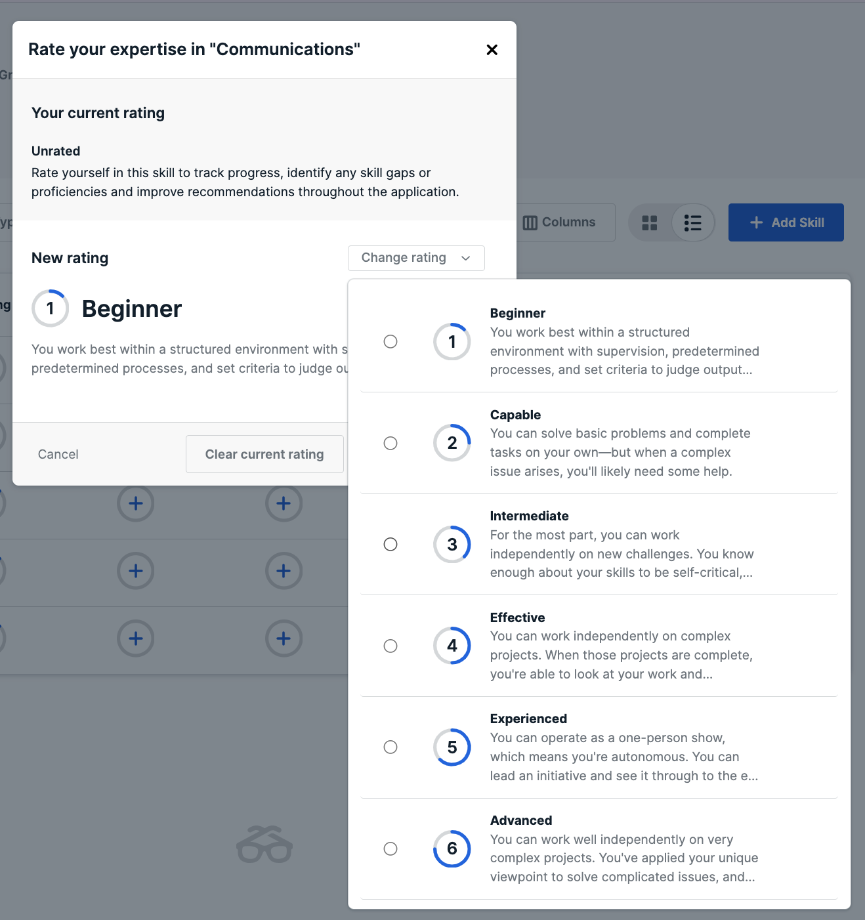Viewport: 865px width, 920px height.
Task: Switch to list view icon
Action: [x=692, y=223]
